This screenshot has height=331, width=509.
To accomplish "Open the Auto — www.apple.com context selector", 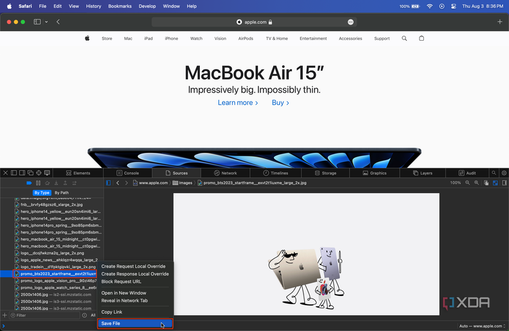I will click(482, 326).
